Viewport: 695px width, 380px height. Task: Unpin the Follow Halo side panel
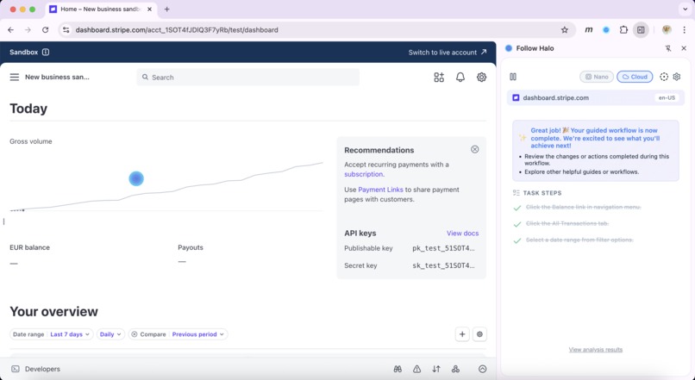pos(668,48)
